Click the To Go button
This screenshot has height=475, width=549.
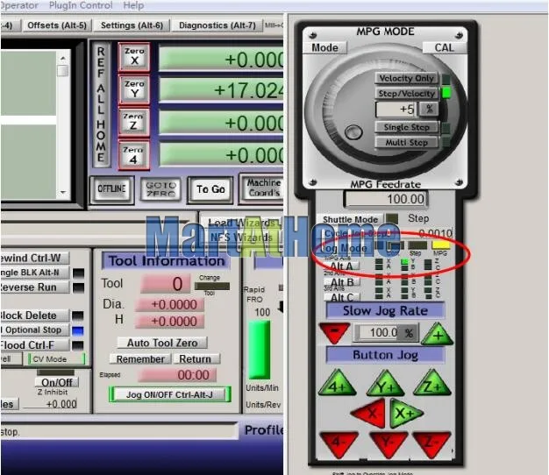(210, 189)
